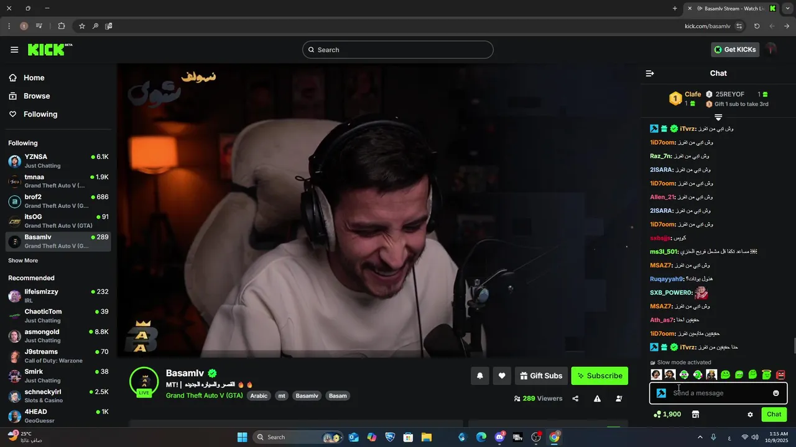Image resolution: width=796 pixels, height=447 pixels.
Task: Open Microsoft Edge from taskbar
Action: [481, 437]
